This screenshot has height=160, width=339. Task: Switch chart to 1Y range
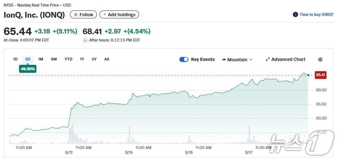(82, 59)
